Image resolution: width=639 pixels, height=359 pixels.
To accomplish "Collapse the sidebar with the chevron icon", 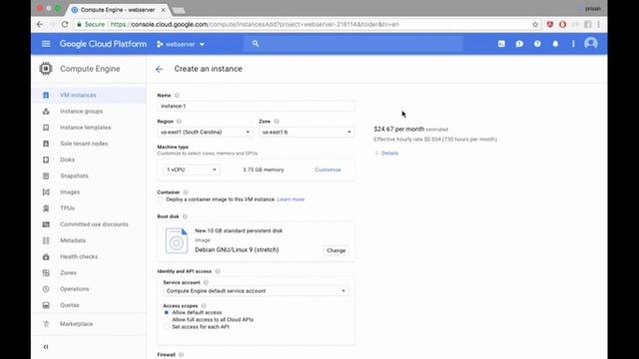I will click(46, 347).
